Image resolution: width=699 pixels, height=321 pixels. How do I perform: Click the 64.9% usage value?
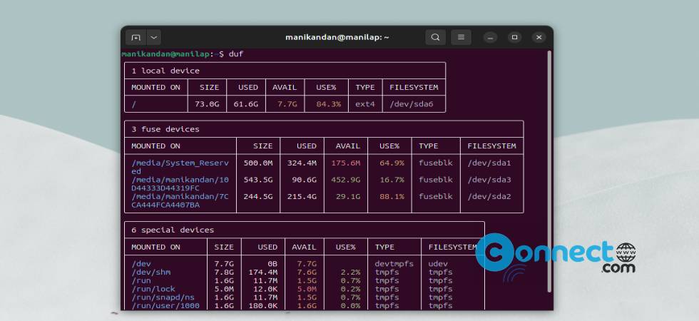(x=392, y=163)
